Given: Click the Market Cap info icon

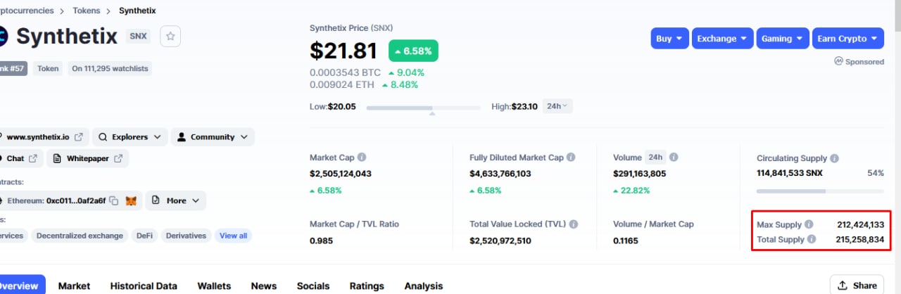Looking at the screenshot, I should pos(362,158).
